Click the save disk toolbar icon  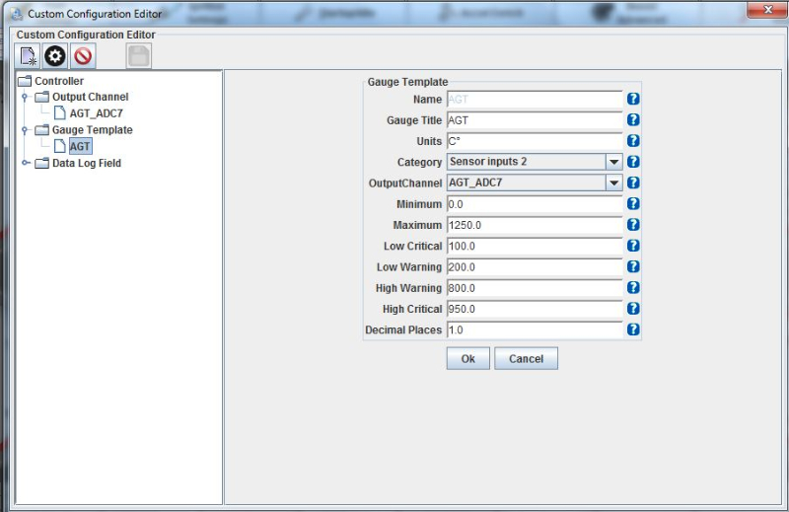(x=139, y=56)
